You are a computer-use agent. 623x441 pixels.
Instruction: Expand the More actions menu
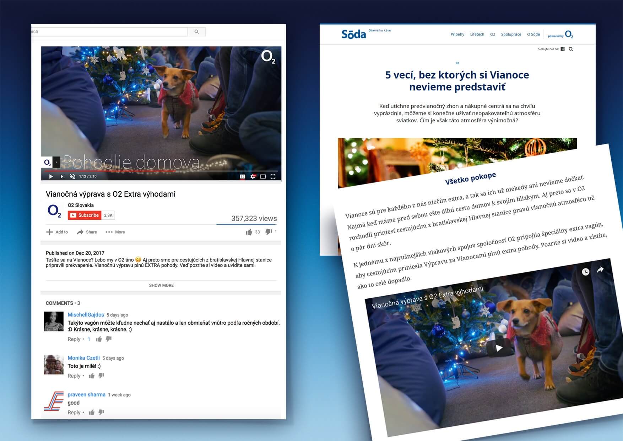115,232
